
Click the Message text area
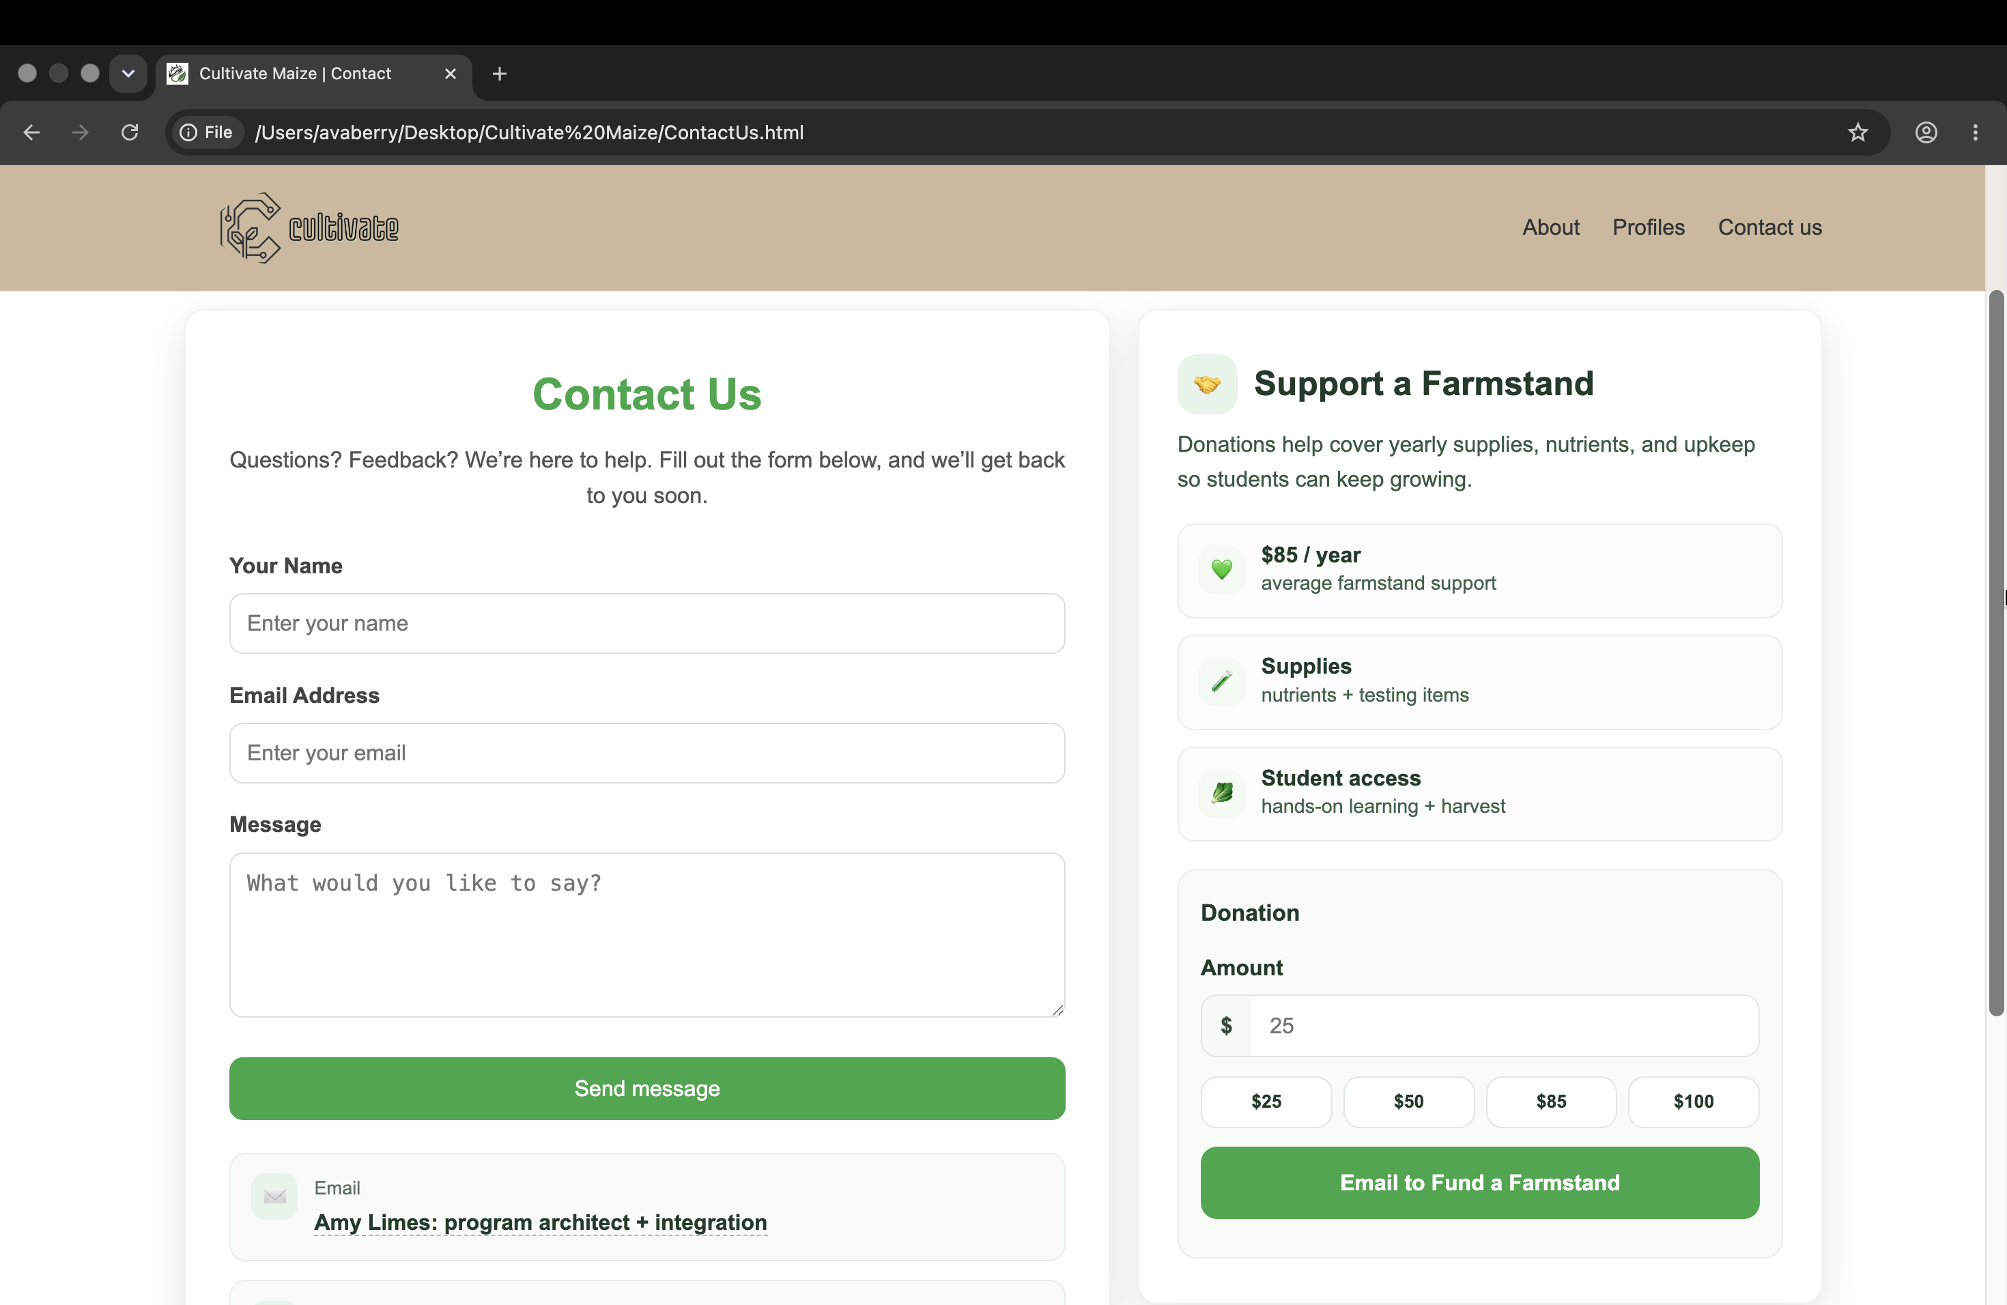pyautogui.click(x=646, y=935)
